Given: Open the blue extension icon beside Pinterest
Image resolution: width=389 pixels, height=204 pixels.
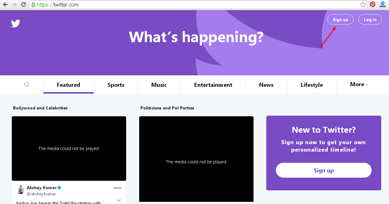Looking at the screenshot, I should (382, 5).
